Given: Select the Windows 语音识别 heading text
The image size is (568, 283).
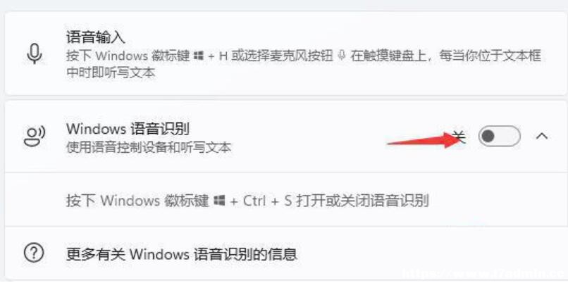Looking at the screenshot, I should (x=128, y=129).
